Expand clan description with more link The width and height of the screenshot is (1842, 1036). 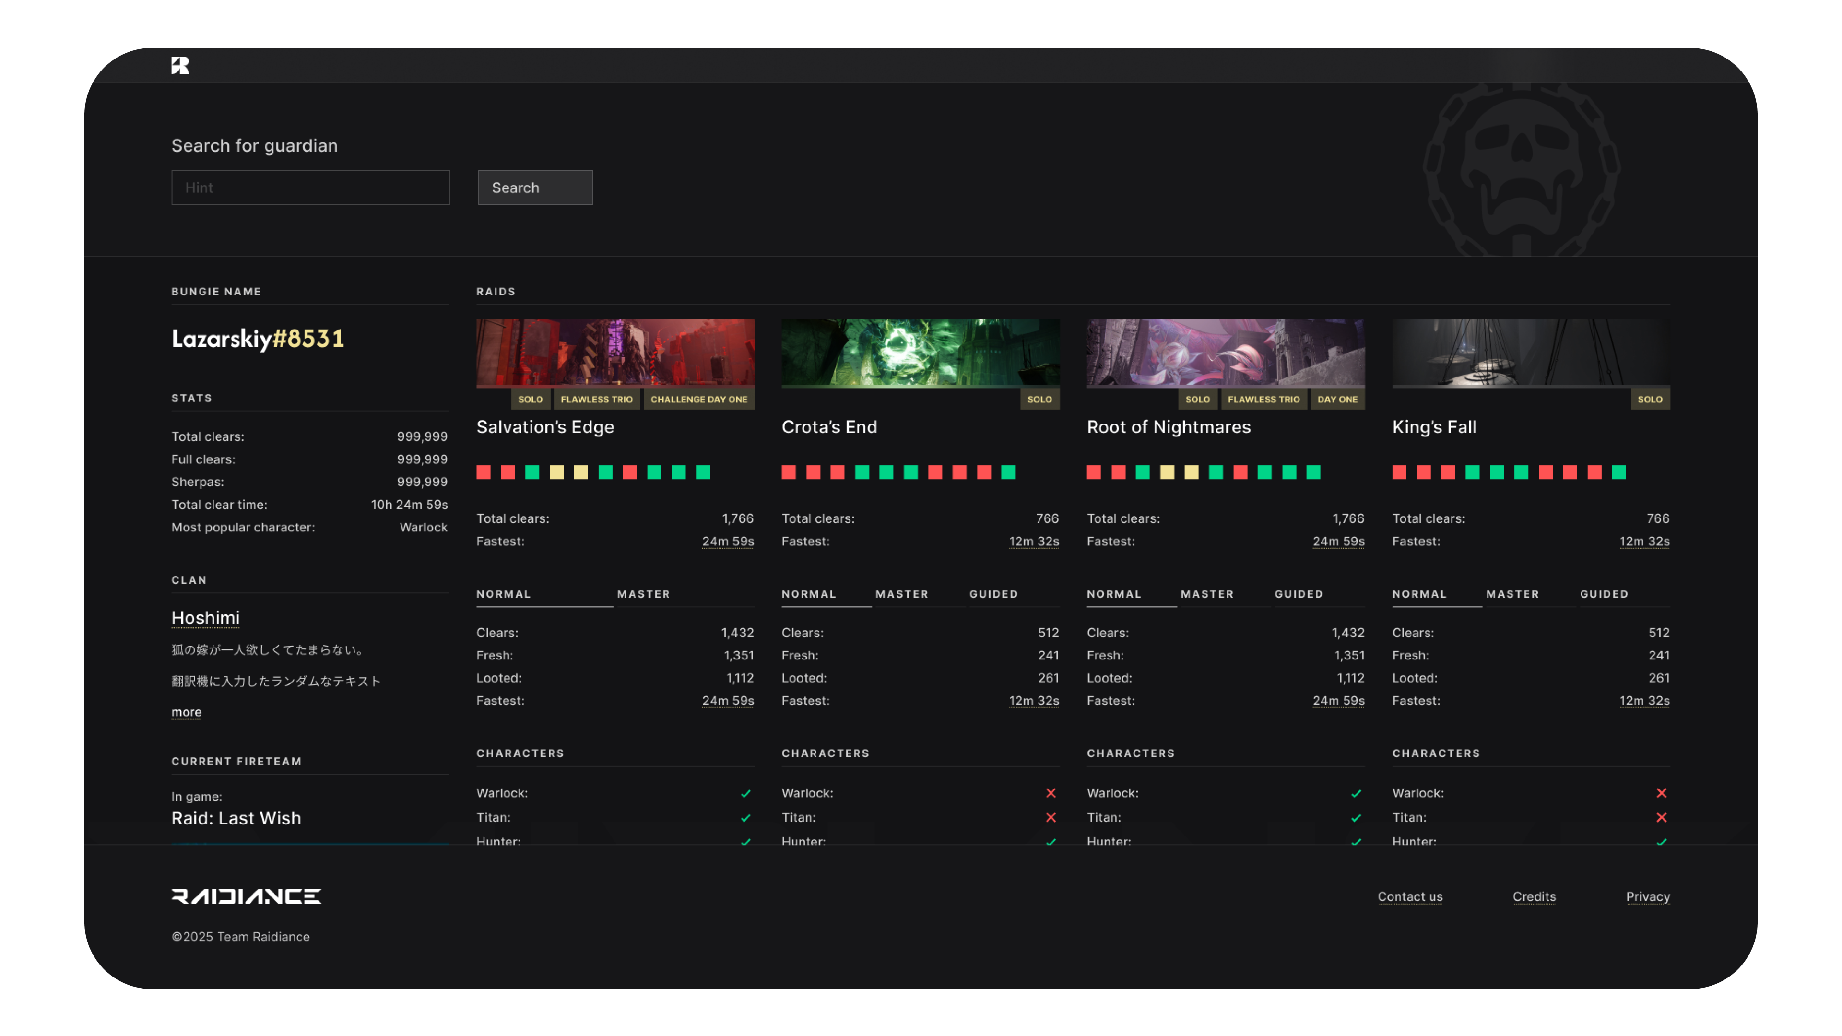click(x=186, y=712)
